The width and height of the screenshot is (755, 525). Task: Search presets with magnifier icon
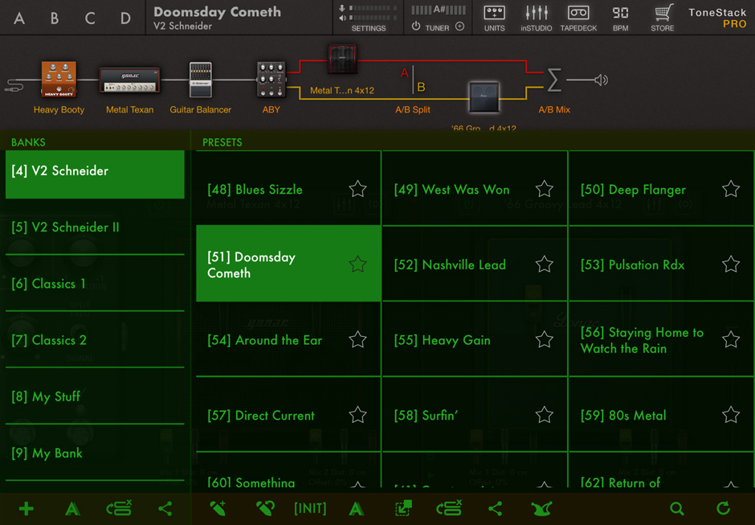(x=677, y=509)
